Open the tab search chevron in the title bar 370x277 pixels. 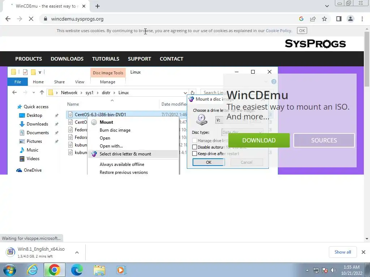click(327, 6)
